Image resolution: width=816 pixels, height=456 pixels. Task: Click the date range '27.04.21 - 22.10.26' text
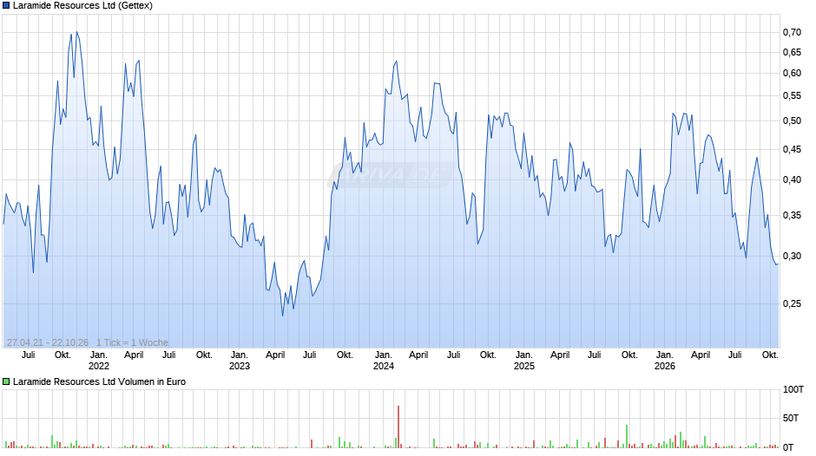[48, 342]
